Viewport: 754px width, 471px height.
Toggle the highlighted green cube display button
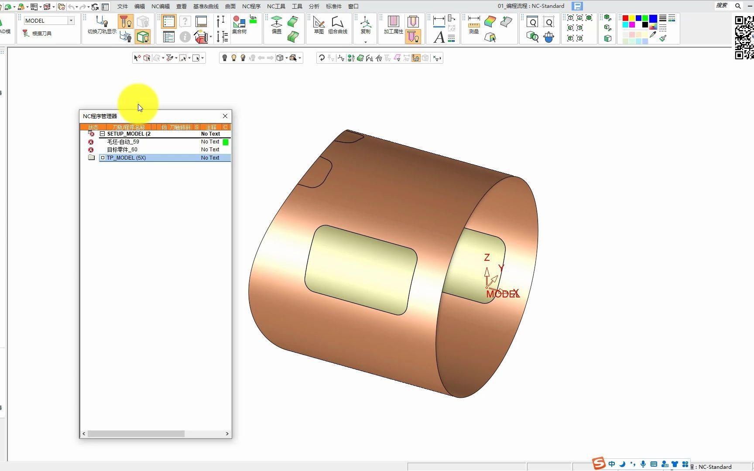click(x=143, y=37)
